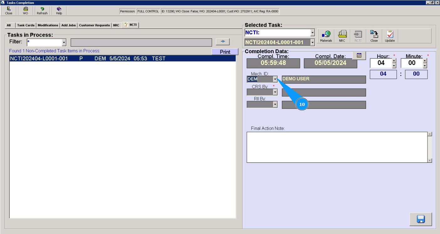Click the Final Action Note text area
Viewport: 440px width, 234px height.
point(337,147)
